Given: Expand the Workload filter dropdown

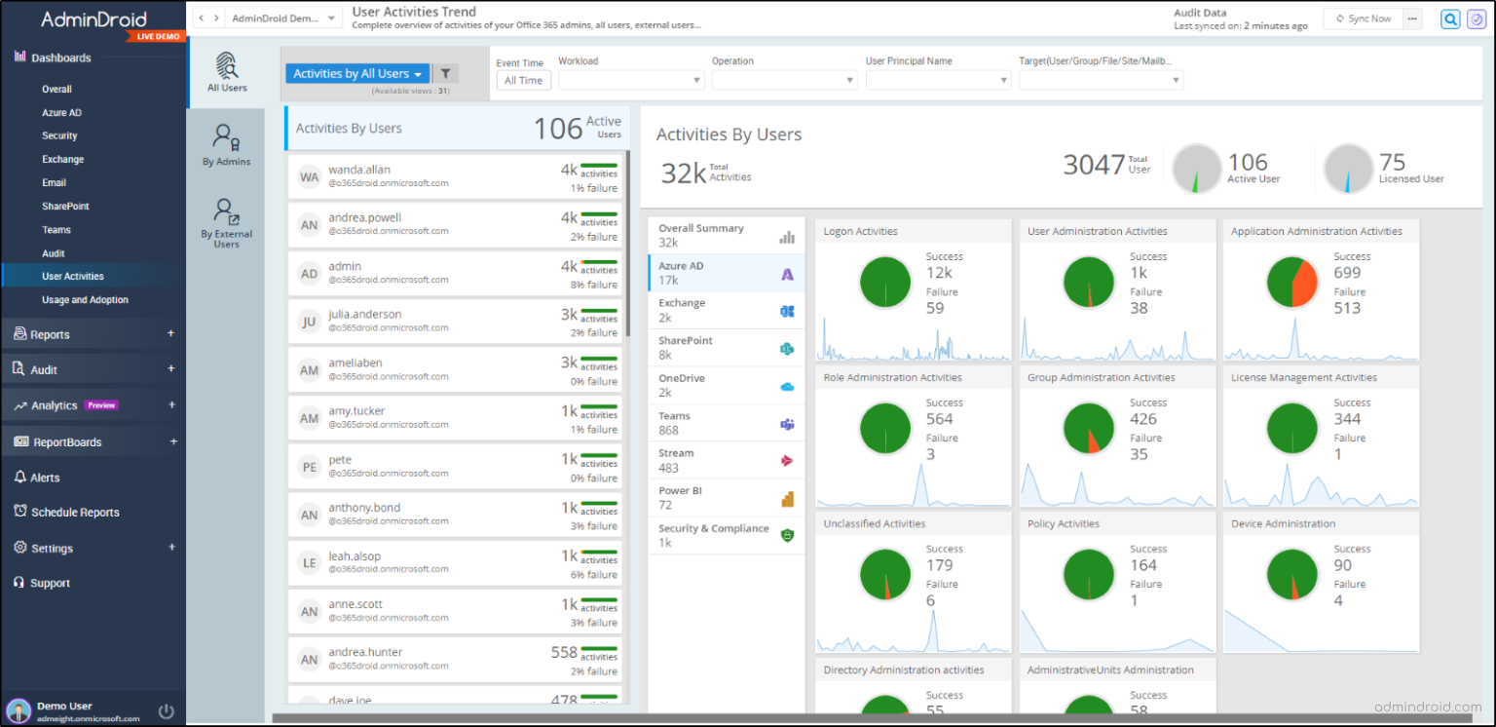Looking at the screenshot, I should pos(631,80).
